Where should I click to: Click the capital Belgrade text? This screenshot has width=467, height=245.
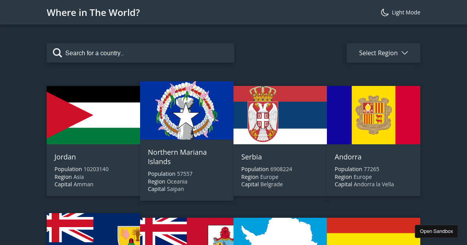point(272,184)
